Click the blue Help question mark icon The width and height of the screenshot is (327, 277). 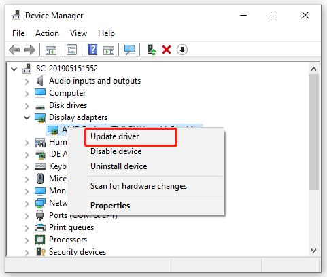pyautogui.click(x=92, y=50)
